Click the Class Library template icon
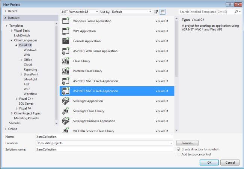Screen dimensions: 244x169 (x=66, y=61)
